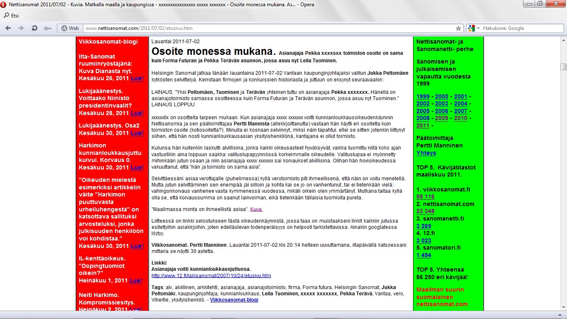567x319 pixels.
Task: Click the Web globe security badge
Action: [x=70, y=28]
